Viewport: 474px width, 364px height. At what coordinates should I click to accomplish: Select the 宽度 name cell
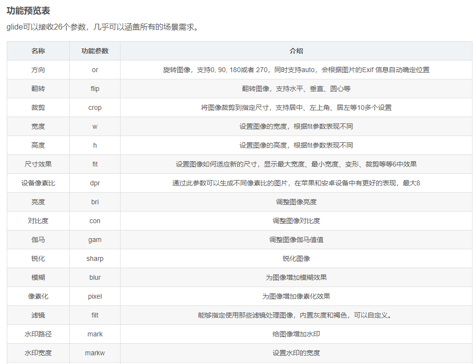[38, 126]
